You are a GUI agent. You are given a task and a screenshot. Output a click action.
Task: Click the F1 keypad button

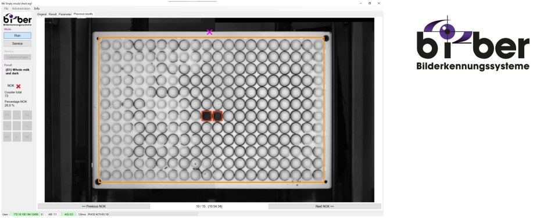pos(7,115)
